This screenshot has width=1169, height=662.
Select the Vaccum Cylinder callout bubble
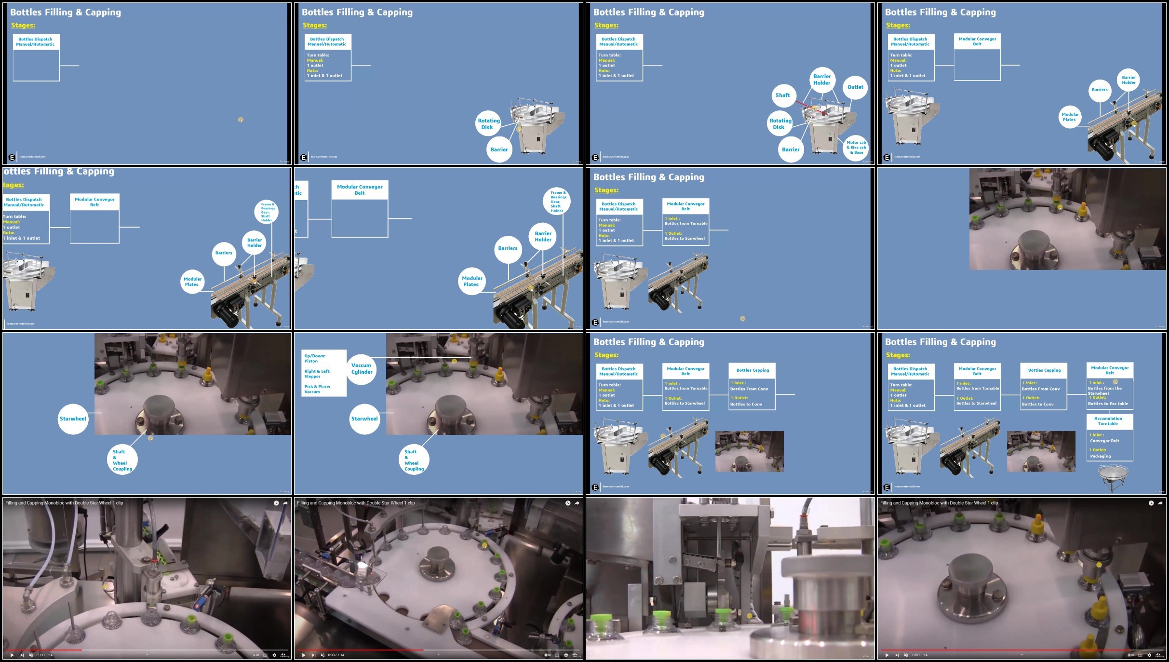click(x=362, y=369)
